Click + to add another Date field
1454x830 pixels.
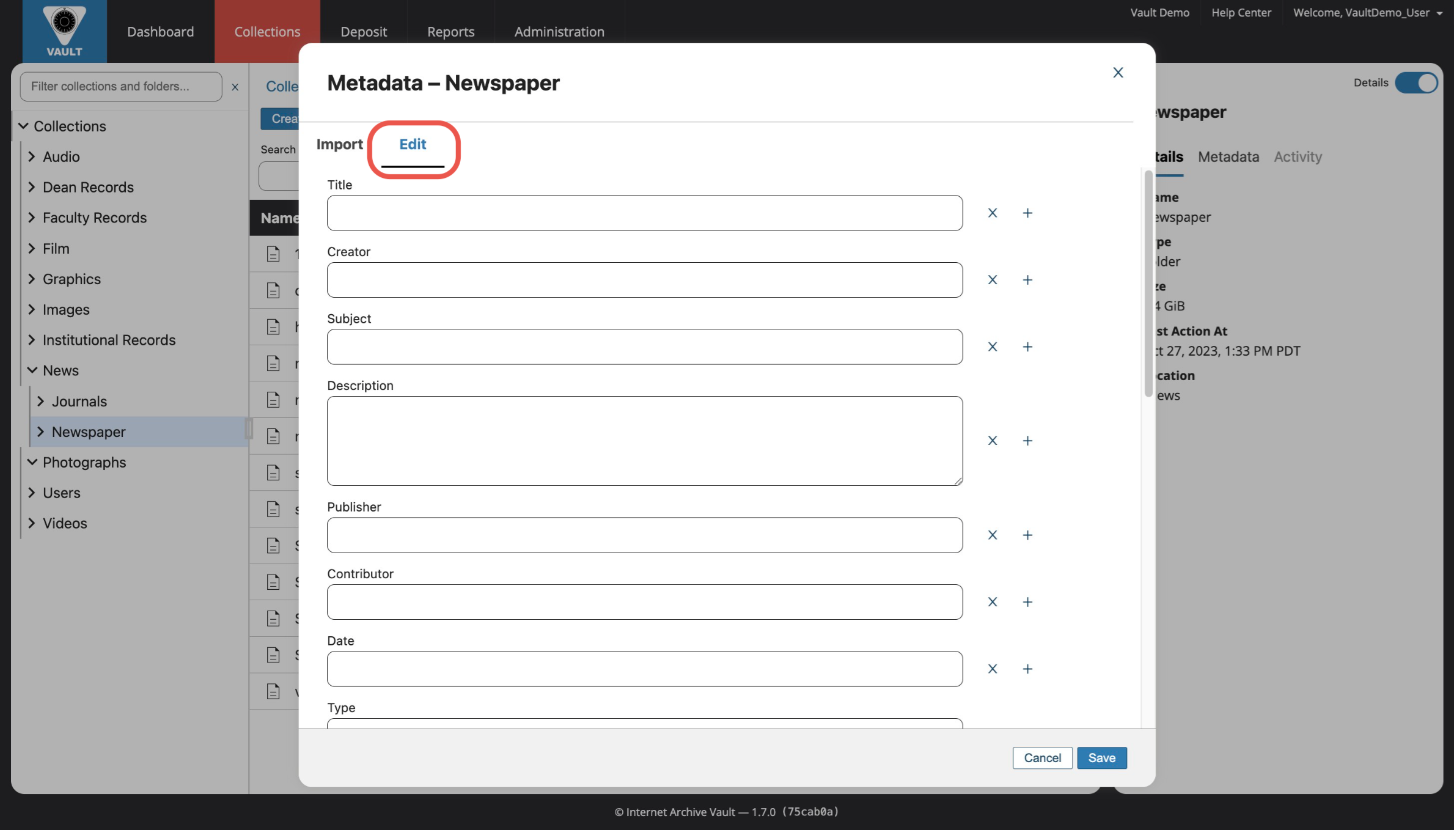point(1027,668)
